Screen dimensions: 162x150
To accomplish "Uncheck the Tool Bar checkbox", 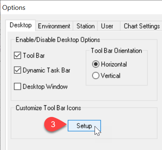I will (17, 55).
